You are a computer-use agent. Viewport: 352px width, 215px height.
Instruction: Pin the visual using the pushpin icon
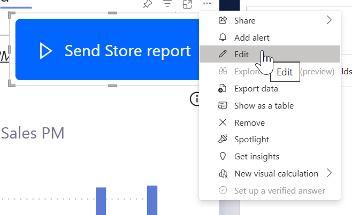pos(147,4)
